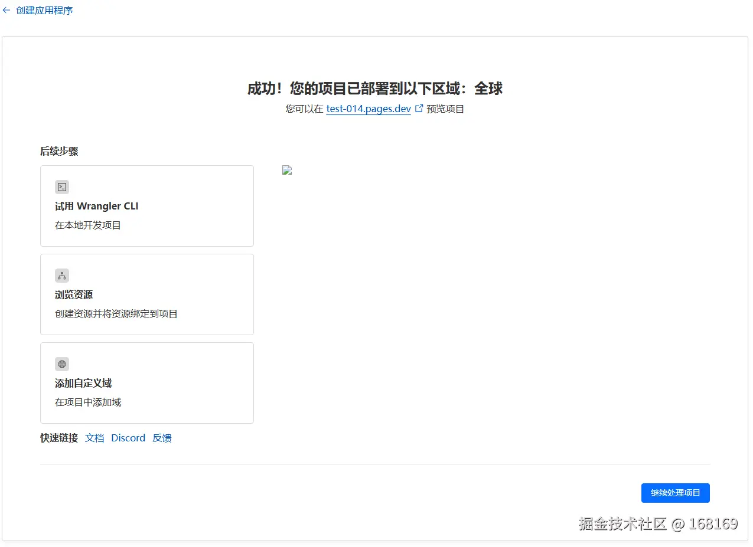Image resolution: width=753 pixels, height=547 pixels.
Task: Select the 试用 Wrangler CLI card
Action: (x=146, y=205)
